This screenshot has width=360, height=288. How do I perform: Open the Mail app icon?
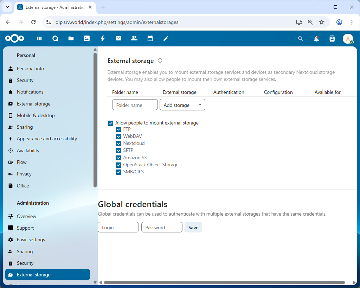pos(118,39)
